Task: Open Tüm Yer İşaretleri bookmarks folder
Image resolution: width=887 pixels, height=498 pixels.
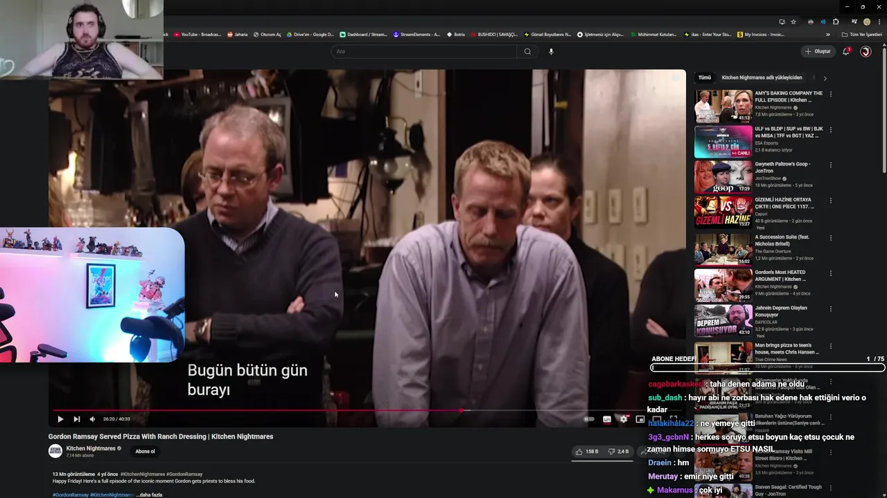Action: point(861,35)
